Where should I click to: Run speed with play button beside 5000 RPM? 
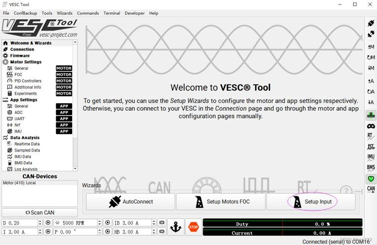tap(107, 223)
